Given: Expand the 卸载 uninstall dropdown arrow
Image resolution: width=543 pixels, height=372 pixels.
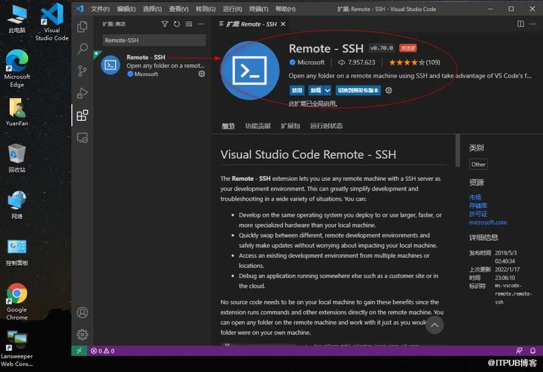Looking at the screenshot, I should click(x=328, y=90).
